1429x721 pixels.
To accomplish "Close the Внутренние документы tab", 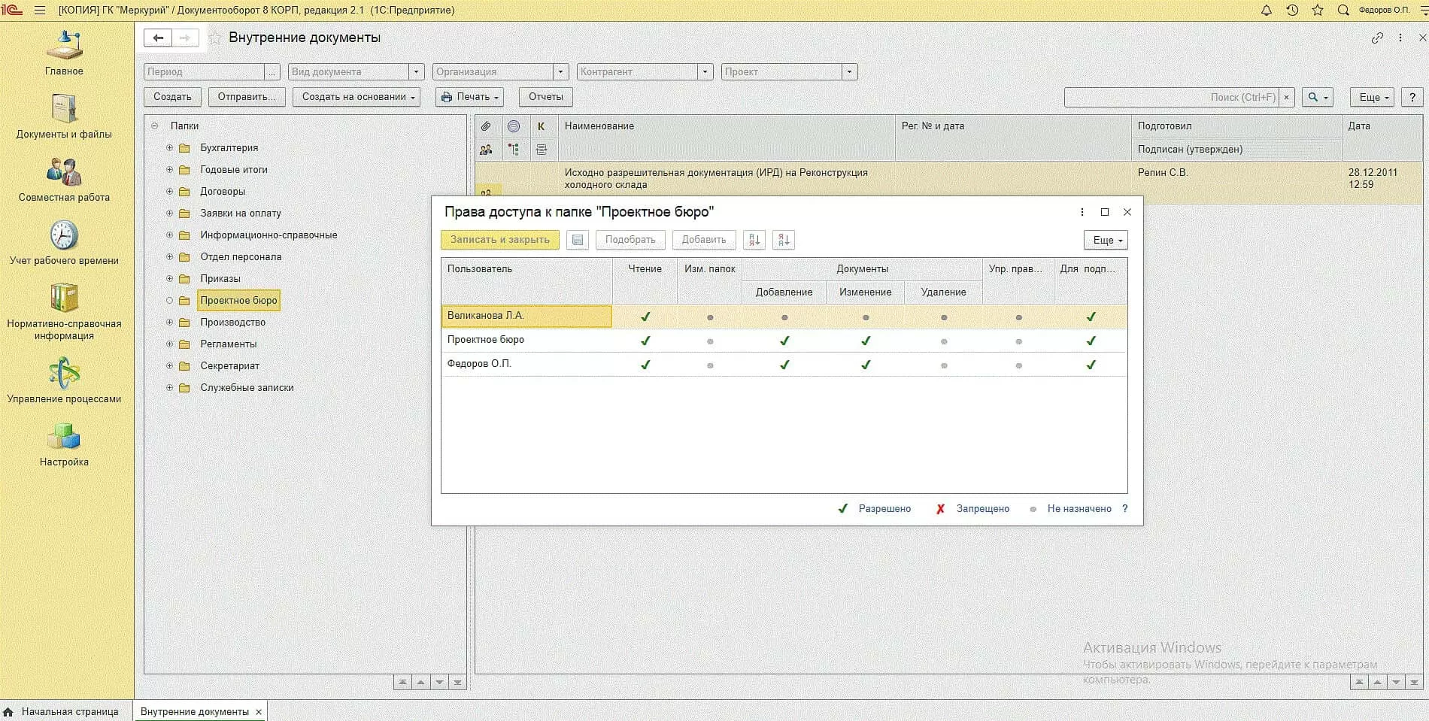I will click(259, 712).
